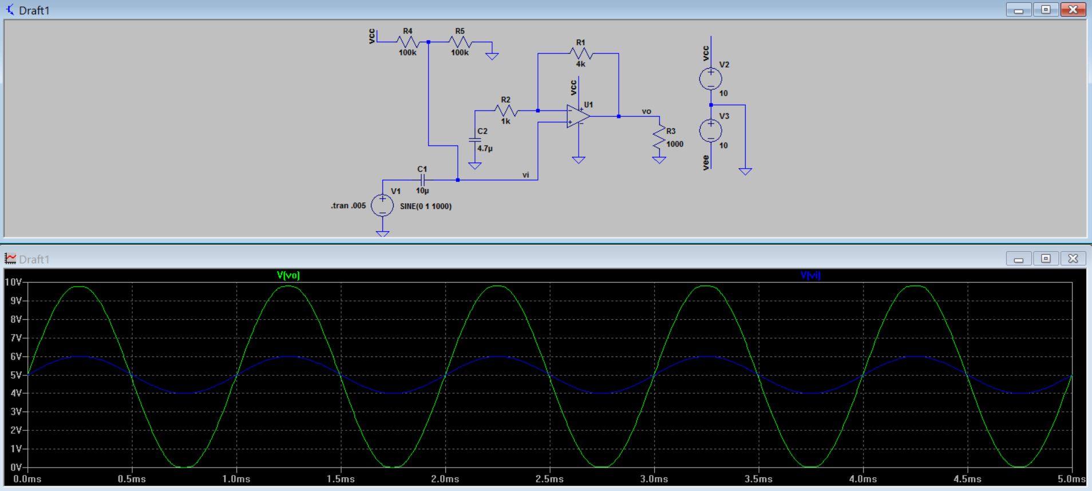Click the SINE(0 1 1000) source value
Image resolution: width=1092 pixels, height=491 pixels.
(426, 206)
